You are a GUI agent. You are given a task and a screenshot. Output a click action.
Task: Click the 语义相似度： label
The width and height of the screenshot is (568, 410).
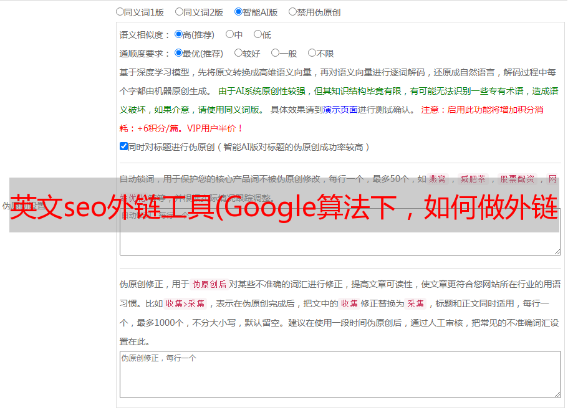pyautogui.click(x=145, y=35)
